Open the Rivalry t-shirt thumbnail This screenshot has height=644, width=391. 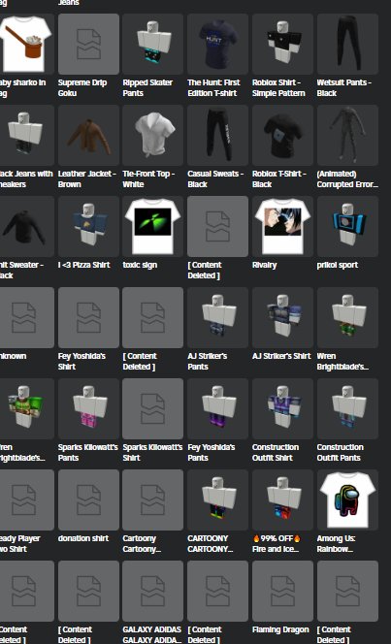click(282, 226)
